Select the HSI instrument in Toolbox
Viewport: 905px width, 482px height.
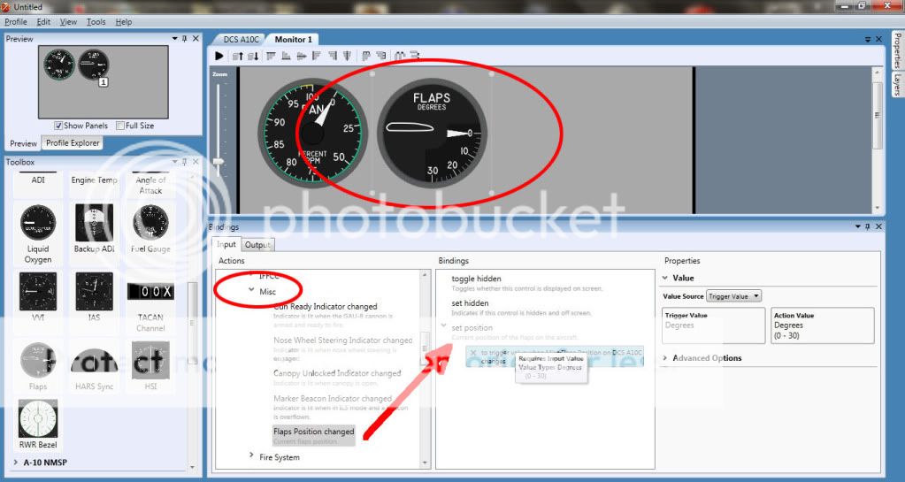coord(150,365)
